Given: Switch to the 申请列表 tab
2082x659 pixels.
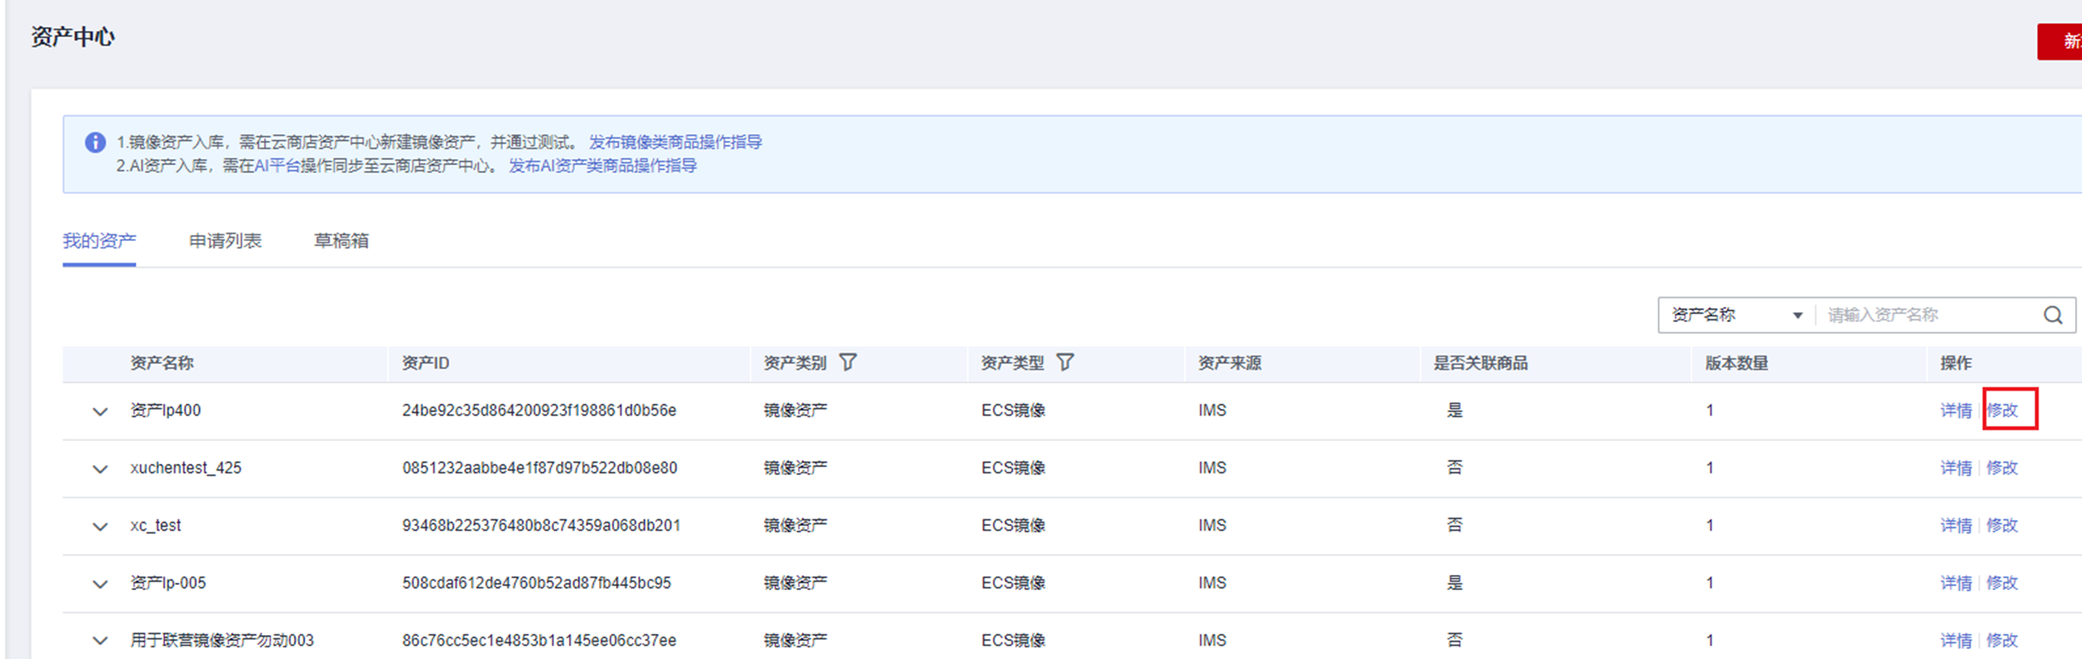Looking at the screenshot, I should pos(225,242).
